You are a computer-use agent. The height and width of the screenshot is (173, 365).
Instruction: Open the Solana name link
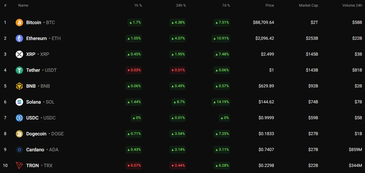click(x=33, y=102)
